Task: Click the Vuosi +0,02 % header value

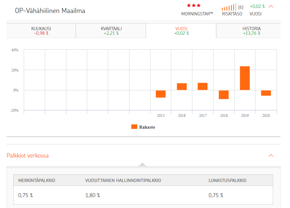Action: pos(257,6)
